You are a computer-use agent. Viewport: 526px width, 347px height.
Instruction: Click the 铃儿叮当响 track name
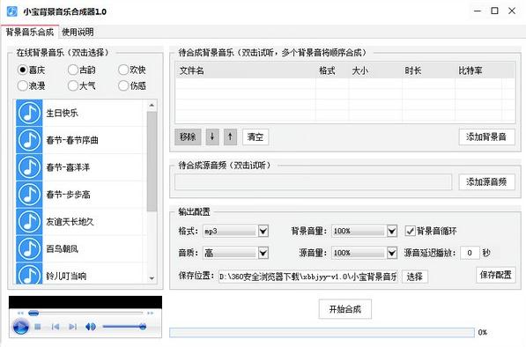coord(66,276)
